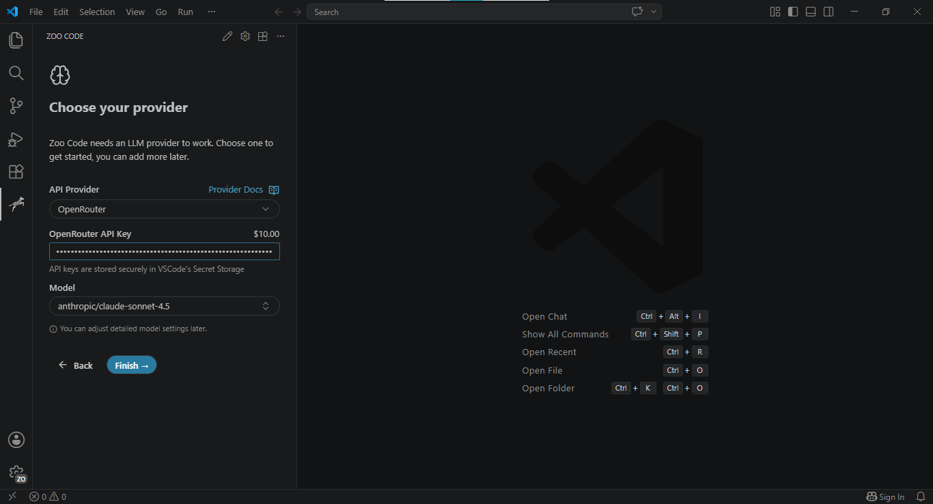Click the Search box in title bar
This screenshot has width=933, height=504.
tap(466, 12)
